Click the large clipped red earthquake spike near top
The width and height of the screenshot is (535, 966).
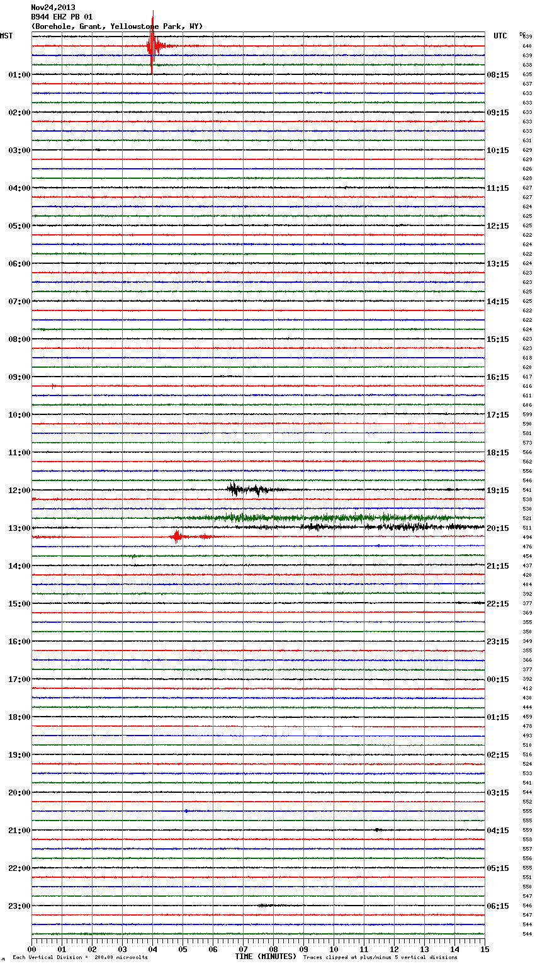[x=152, y=44]
